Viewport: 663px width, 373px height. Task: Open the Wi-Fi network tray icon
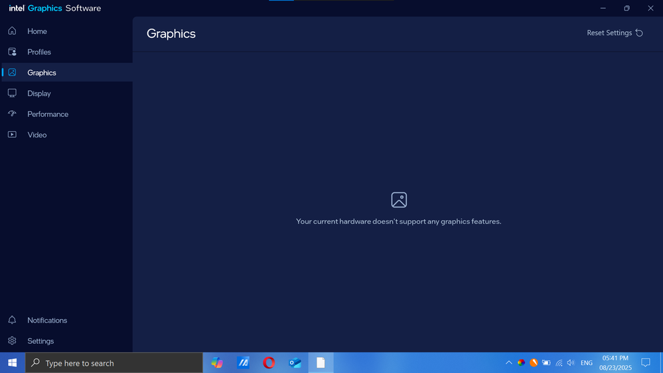point(559,363)
